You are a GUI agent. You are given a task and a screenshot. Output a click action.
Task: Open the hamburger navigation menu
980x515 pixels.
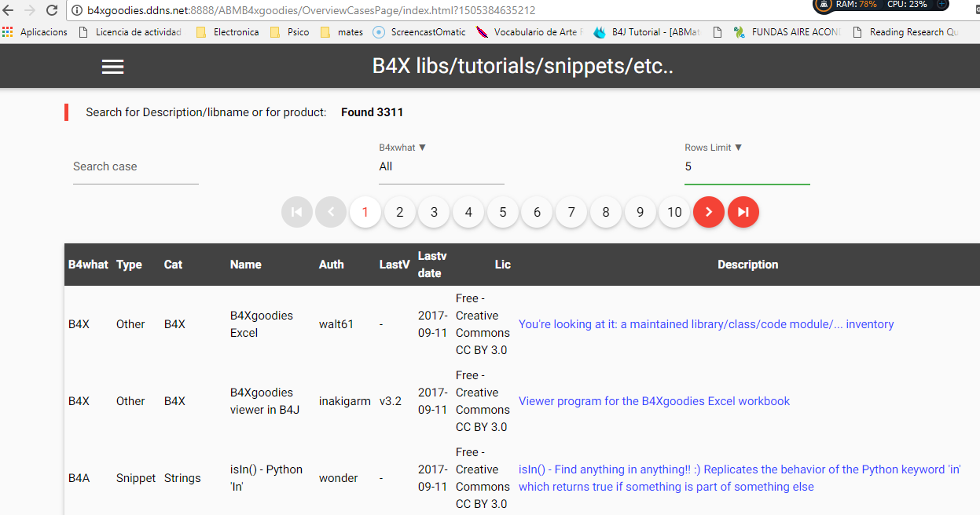[x=113, y=67]
